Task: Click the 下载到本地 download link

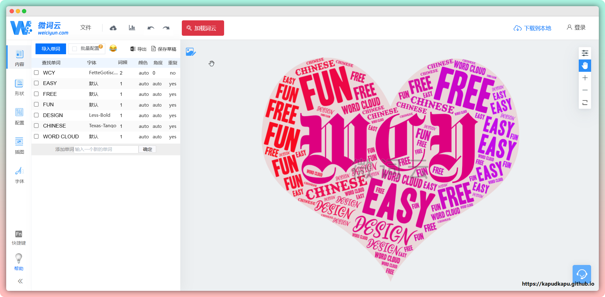Action: point(532,28)
